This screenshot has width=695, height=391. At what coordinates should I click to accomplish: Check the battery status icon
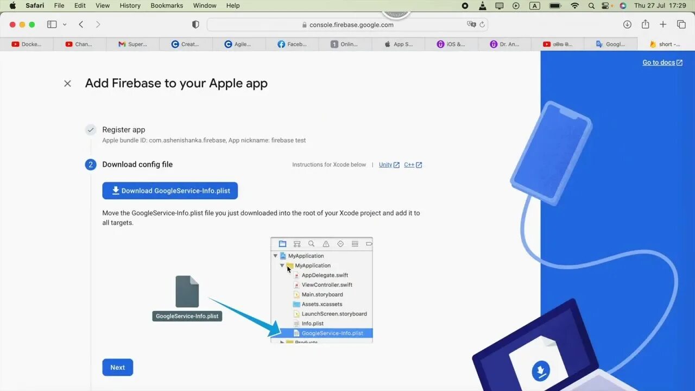(x=555, y=5)
